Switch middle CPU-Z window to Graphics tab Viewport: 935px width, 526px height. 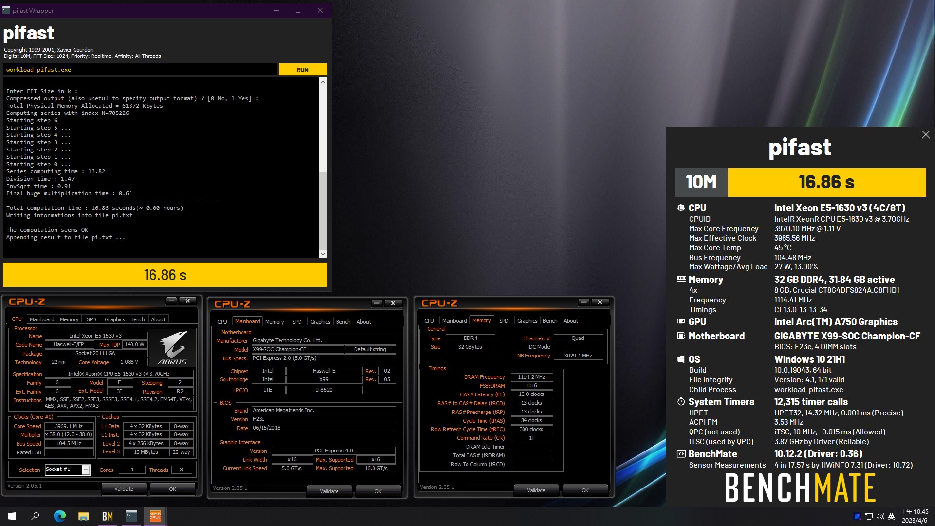pos(320,322)
